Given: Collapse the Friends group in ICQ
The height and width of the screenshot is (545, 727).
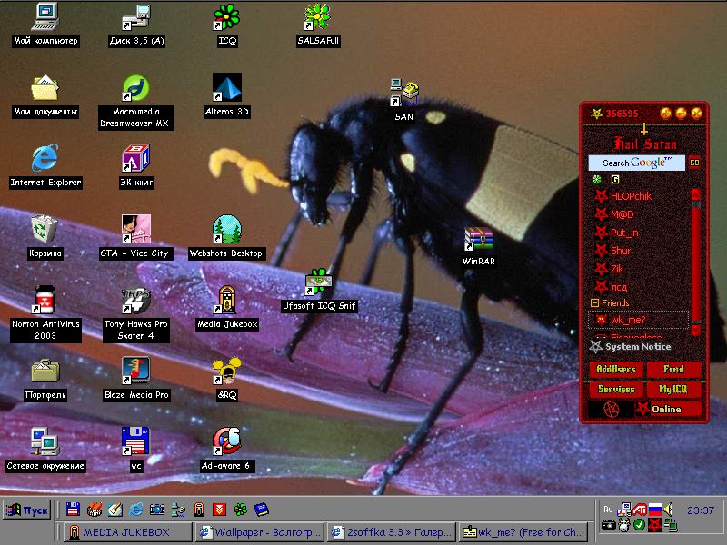Looking at the screenshot, I should point(594,302).
